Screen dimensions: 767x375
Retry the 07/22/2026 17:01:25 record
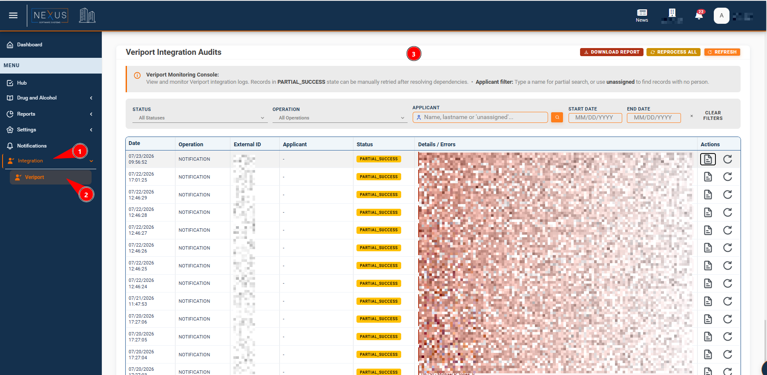click(728, 177)
